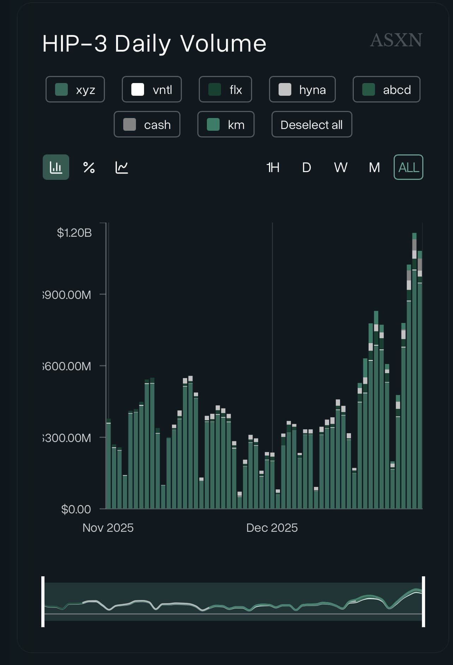Select the 1H timeframe
Viewport: 453px width, 665px height.
coord(273,167)
